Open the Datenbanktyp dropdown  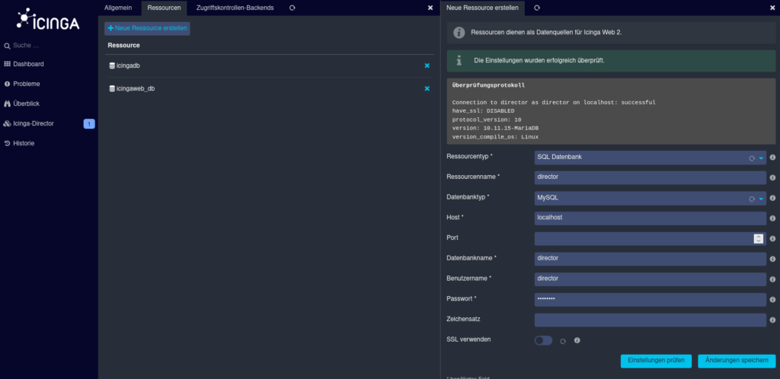[x=651, y=198]
